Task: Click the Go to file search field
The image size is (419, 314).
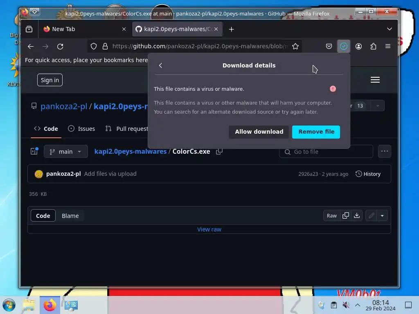Action: click(326, 152)
